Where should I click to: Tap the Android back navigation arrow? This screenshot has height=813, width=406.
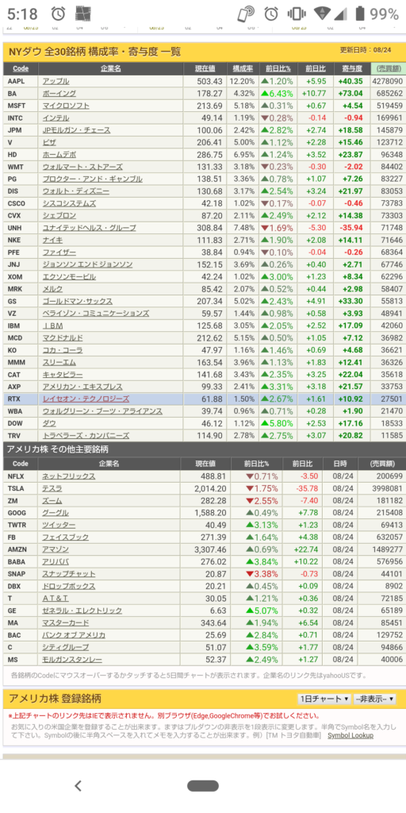click(79, 785)
